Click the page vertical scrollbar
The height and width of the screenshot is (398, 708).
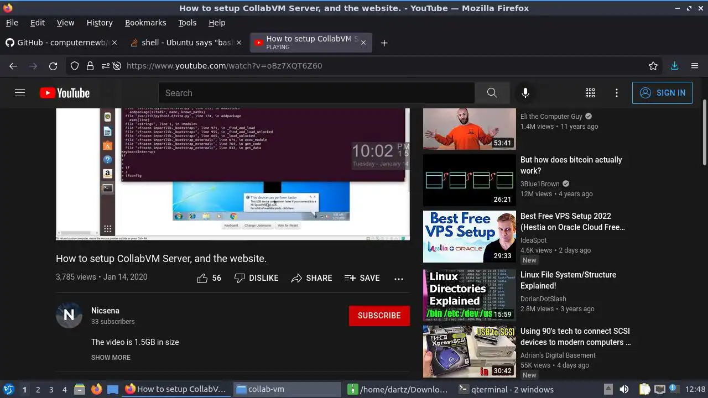click(x=704, y=133)
